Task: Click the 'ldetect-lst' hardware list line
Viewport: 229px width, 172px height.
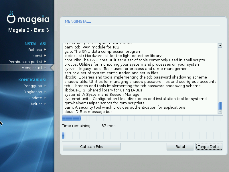Action: [113, 56]
